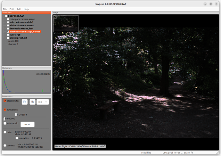Toggle checkbox for colorspace:camera,assign
Viewport: 221px width, 156px height.
tap(8, 19)
